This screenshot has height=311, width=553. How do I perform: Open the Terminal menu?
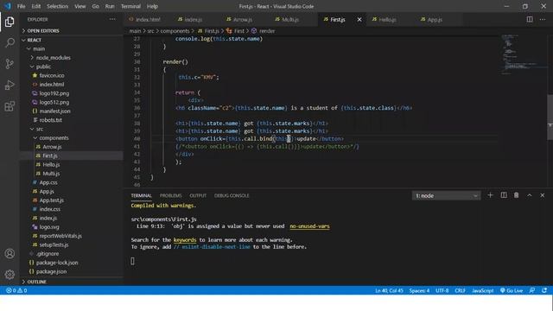tap(130, 6)
